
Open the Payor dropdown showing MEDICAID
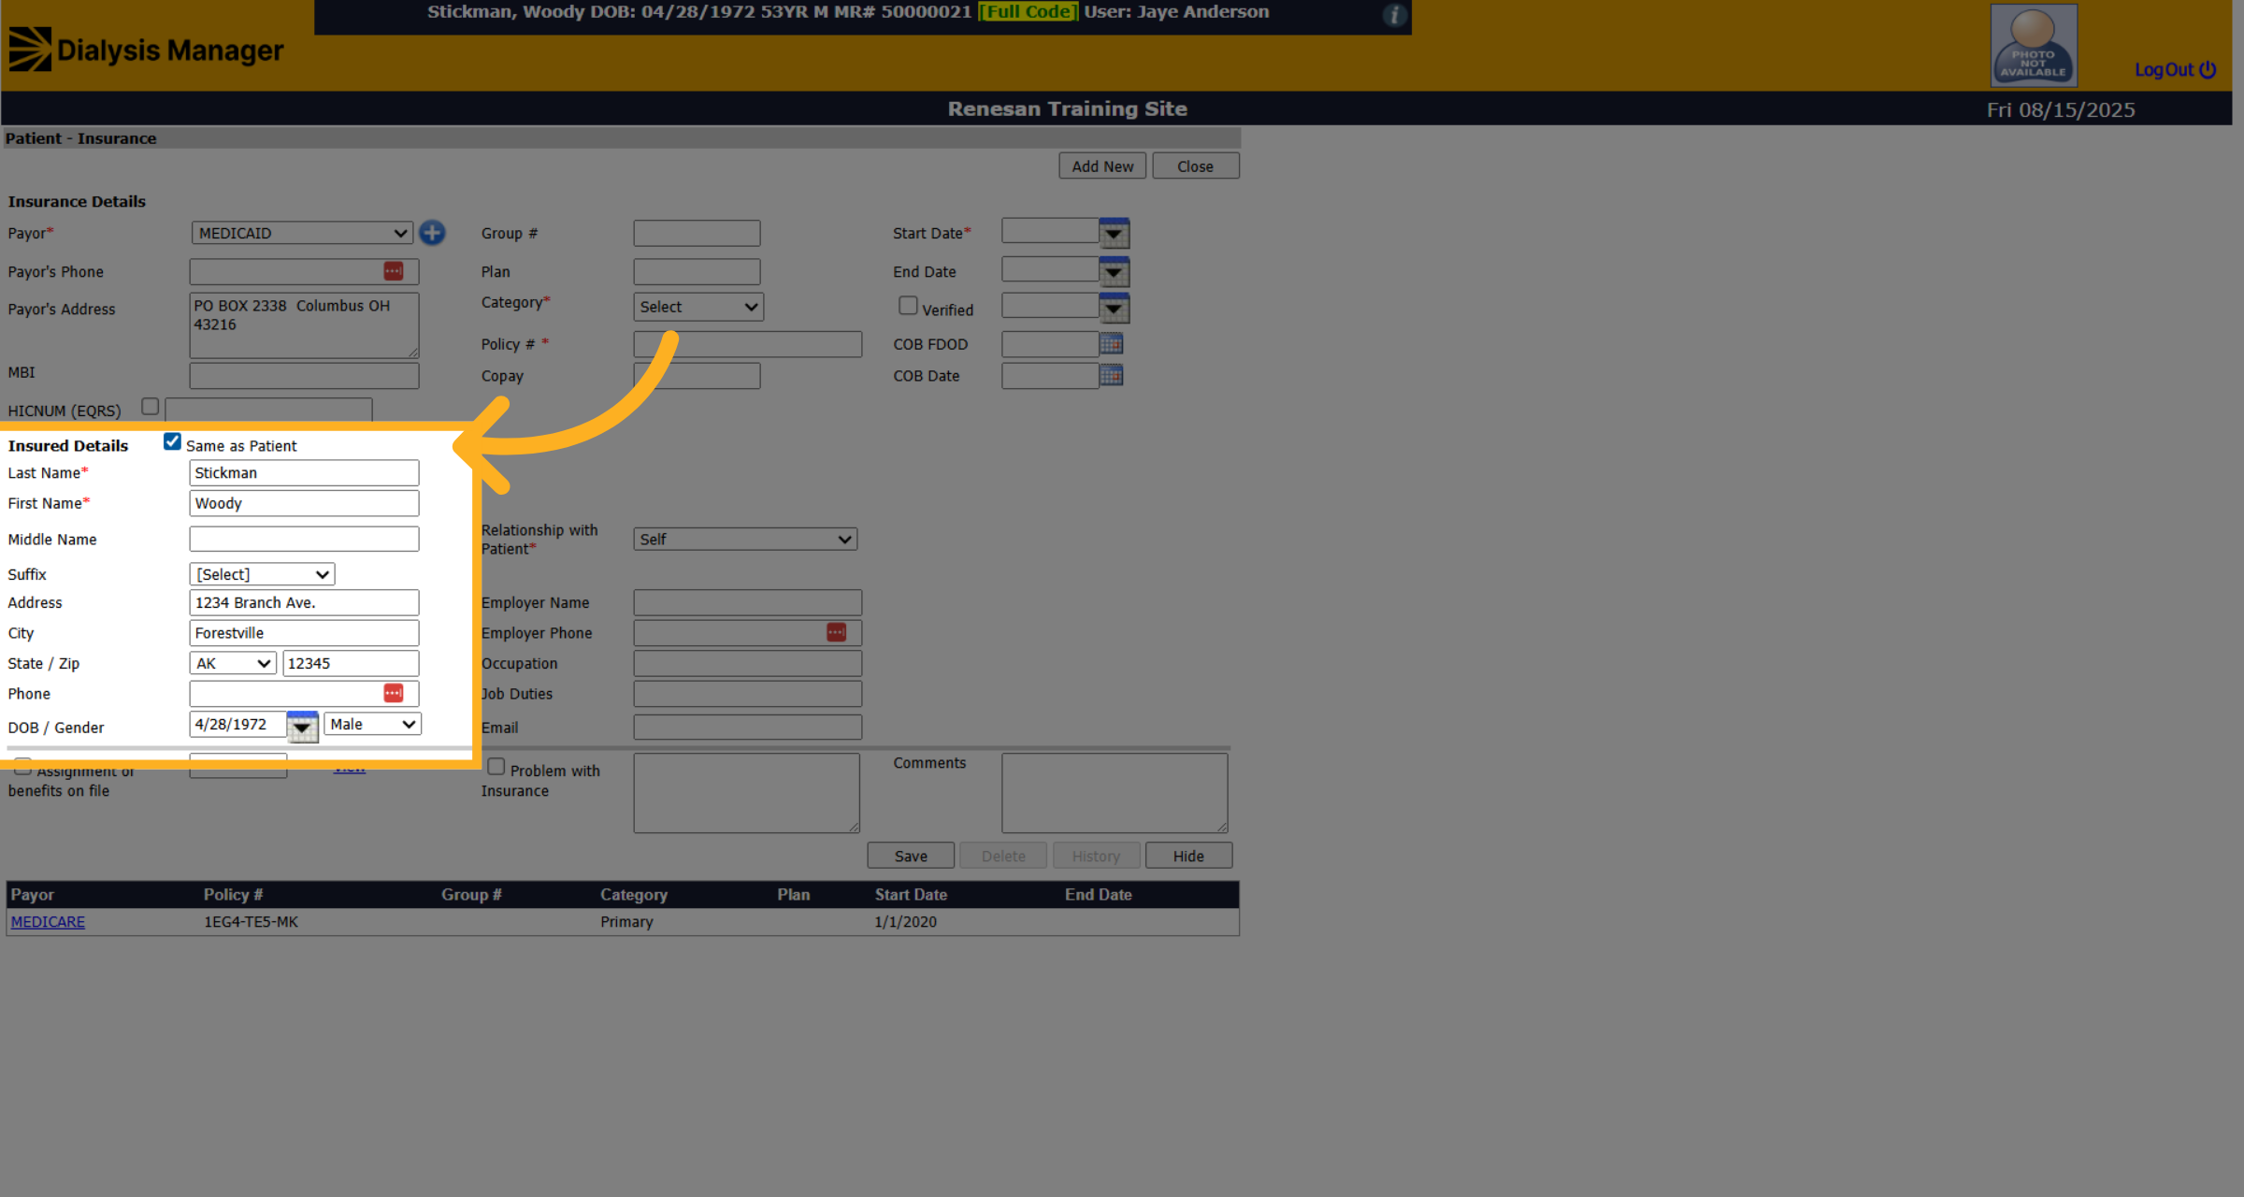302,233
